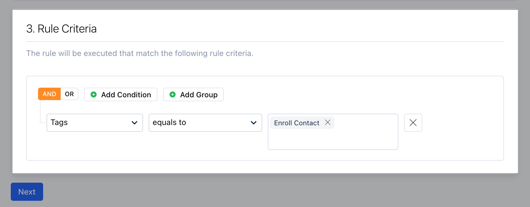
Task: Switch the group logic to OR
Action: (69, 94)
